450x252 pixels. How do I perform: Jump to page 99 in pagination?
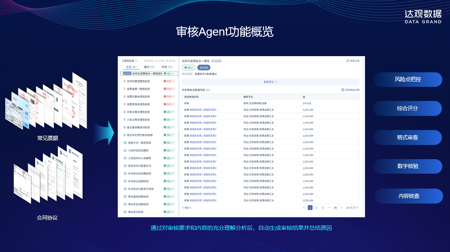pyautogui.click(x=335, y=208)
